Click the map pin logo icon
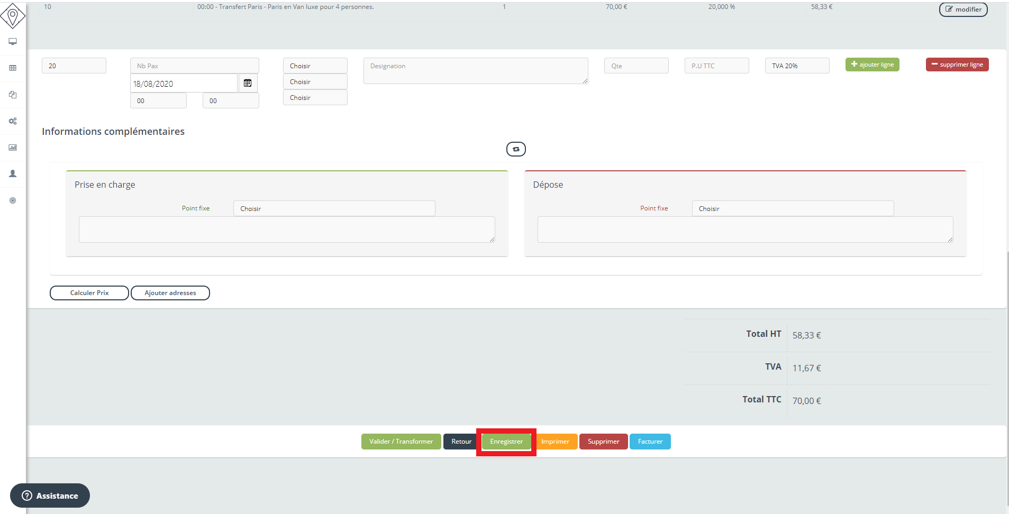This screenshot has width=1009, height=514. click(x=13, y=15)
